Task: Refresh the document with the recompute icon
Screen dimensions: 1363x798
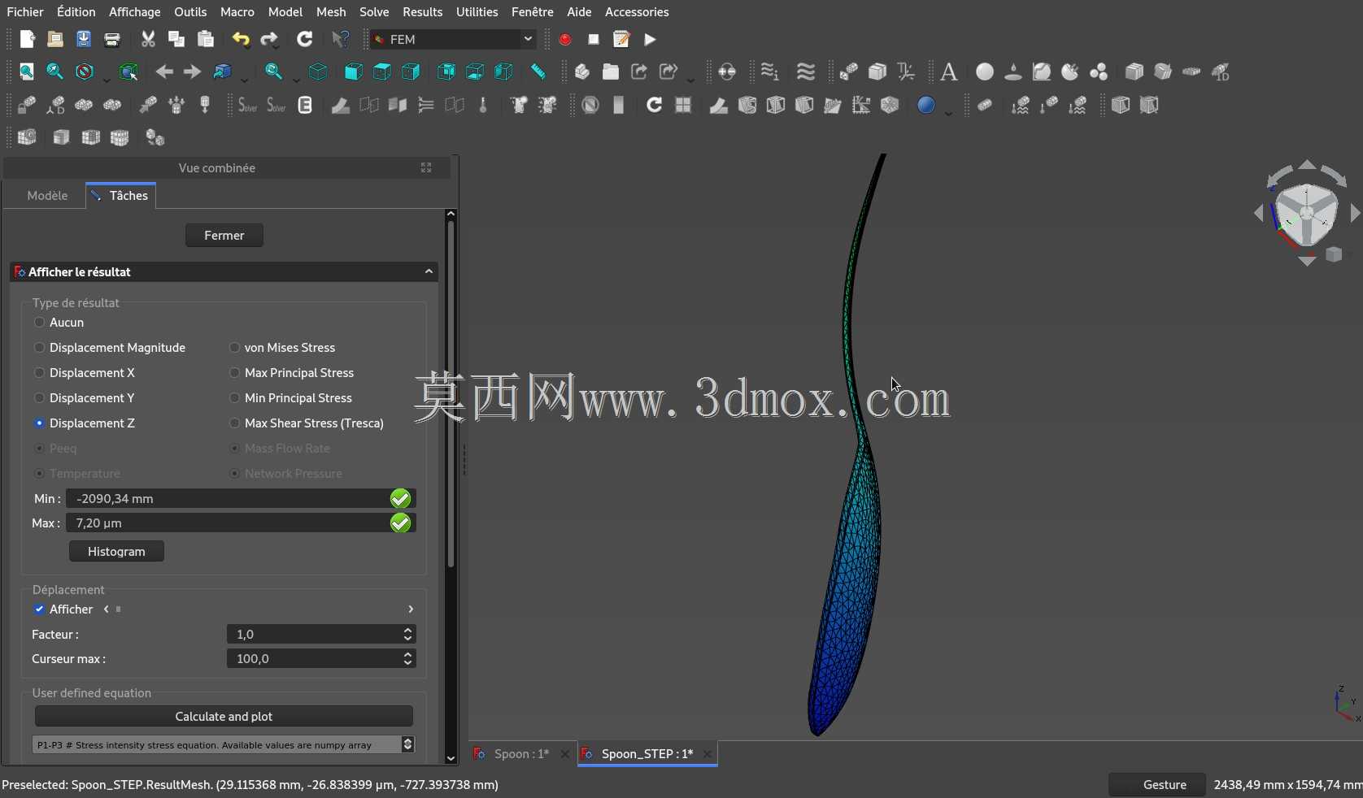Action: click(x=304, y=39)
